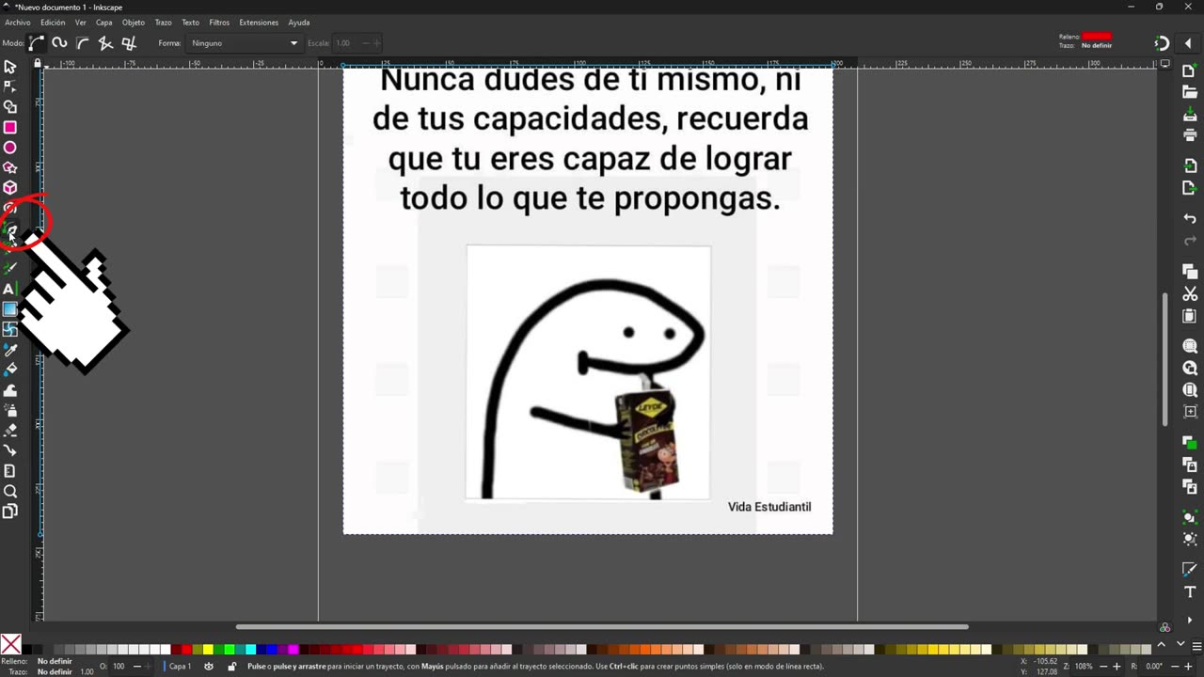This screenshot has width=1204, height=677.
Task: Toggle Capa 1 layer lock
Action: (x=231, y=667)
